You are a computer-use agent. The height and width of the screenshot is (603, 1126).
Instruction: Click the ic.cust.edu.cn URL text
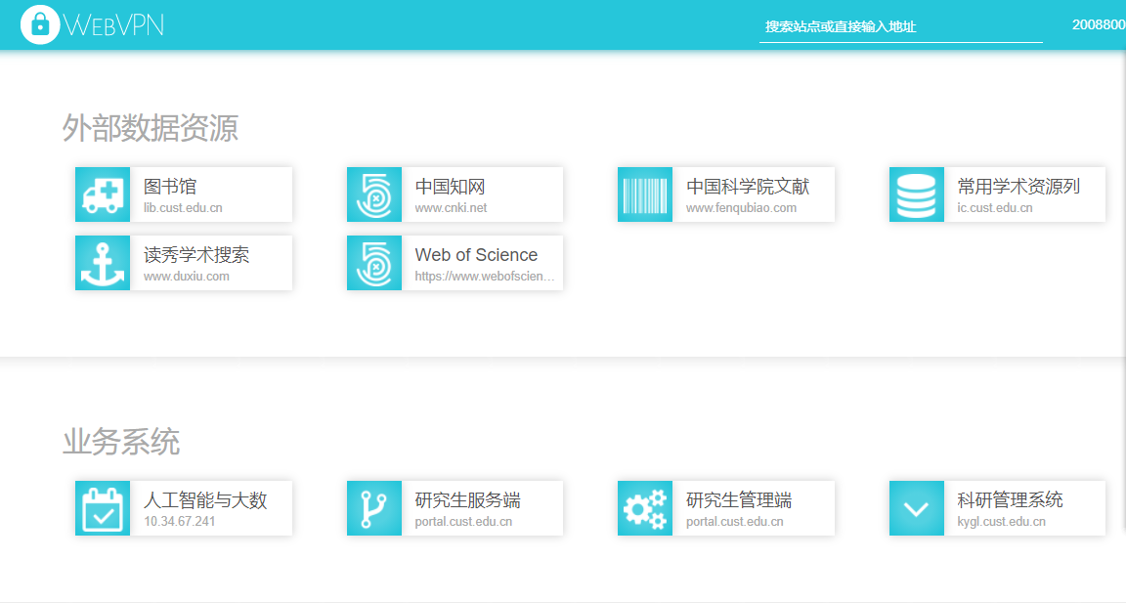pos(995,208)
